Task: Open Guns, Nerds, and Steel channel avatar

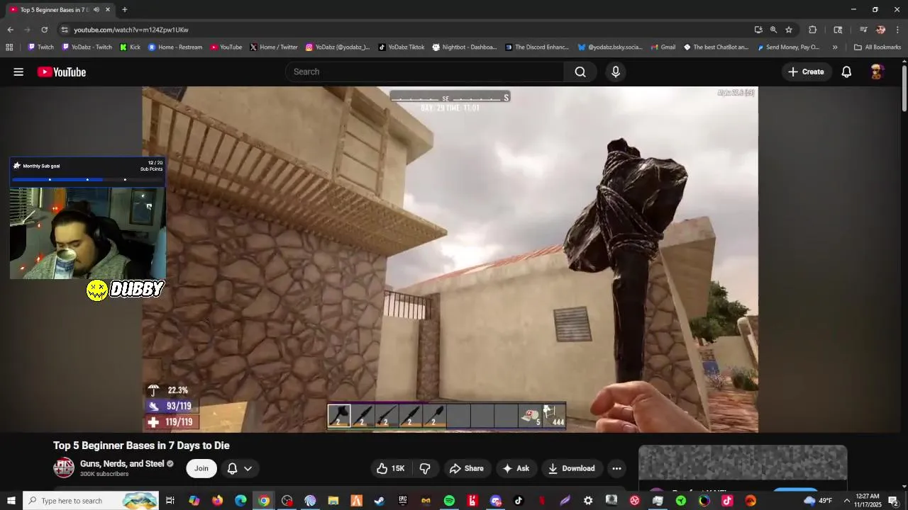Action: click(x=64, y=467)
